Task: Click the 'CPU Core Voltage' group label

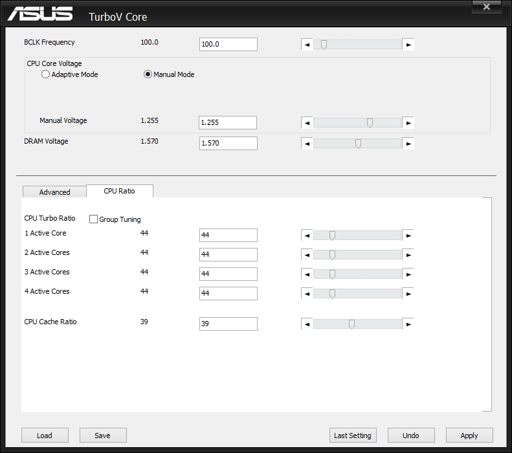Action: coord(54,63)
